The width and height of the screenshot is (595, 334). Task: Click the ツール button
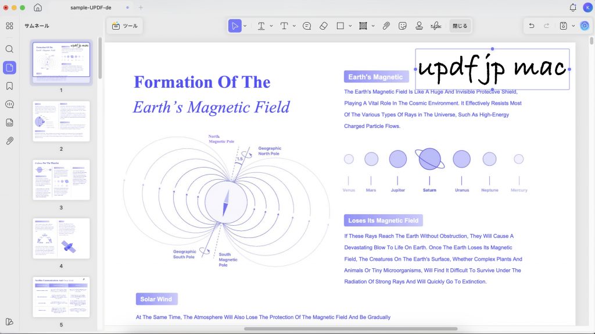point(125,26)
